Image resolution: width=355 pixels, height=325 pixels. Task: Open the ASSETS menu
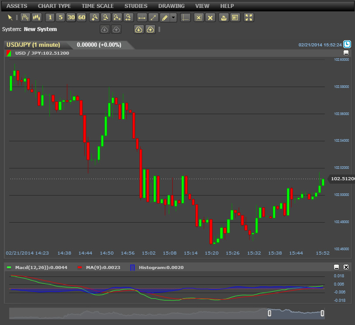[x=17, y=6]
